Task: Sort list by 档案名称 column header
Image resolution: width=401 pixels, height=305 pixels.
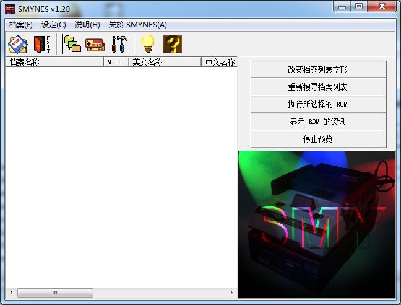Action: (54, 62)
